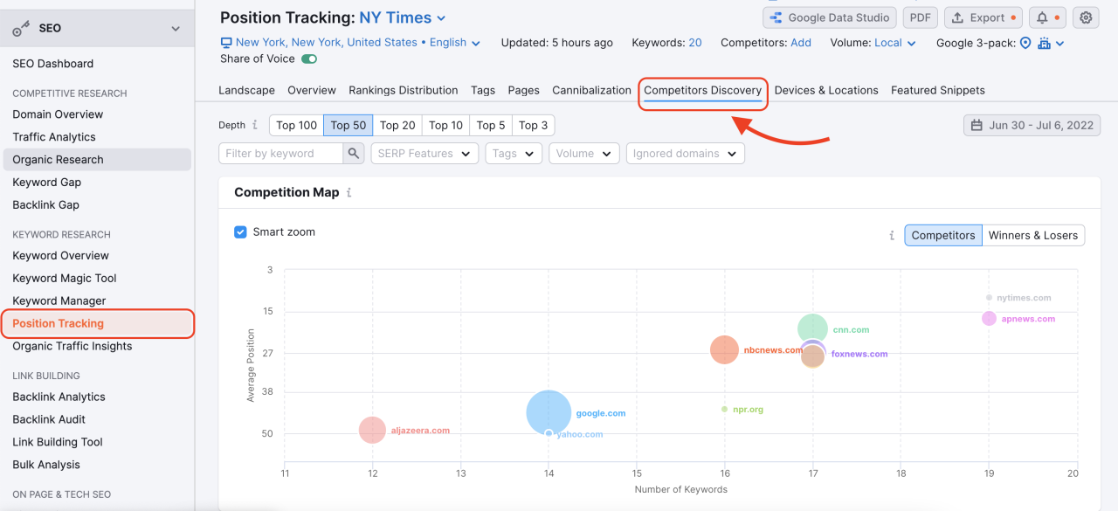Open the settings gear icon
The width and height of the screenshot is (1118, 511).
pyautogui.click(x=1086, y=17)
